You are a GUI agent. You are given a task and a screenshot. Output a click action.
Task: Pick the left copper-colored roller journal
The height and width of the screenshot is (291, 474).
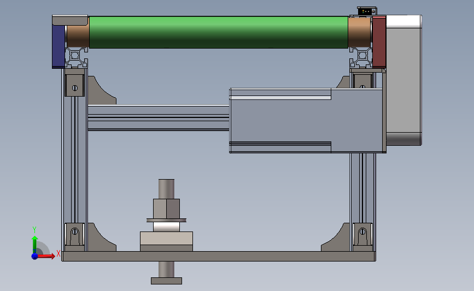click(78, 36)
